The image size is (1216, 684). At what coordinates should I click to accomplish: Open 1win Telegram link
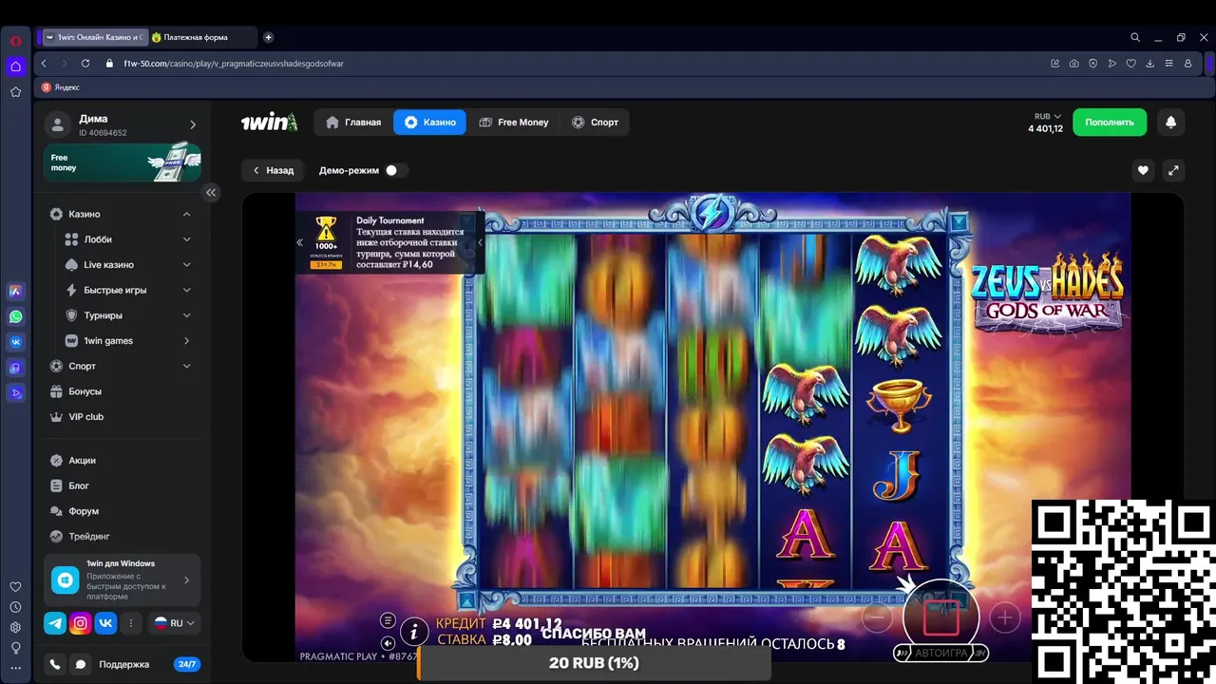click(56, 623)
